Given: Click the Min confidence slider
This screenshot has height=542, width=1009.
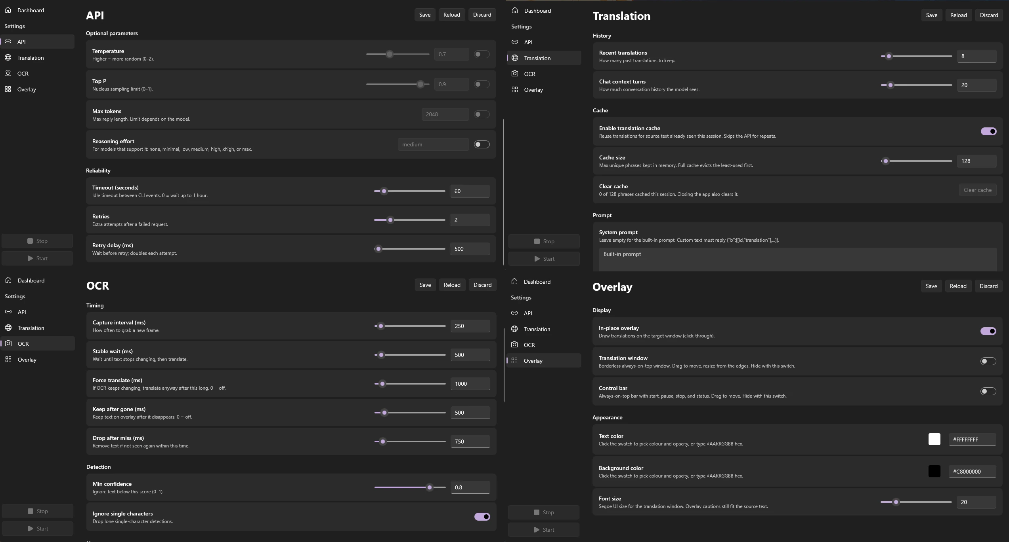Looking at the screenshot, I should point(410,487).
